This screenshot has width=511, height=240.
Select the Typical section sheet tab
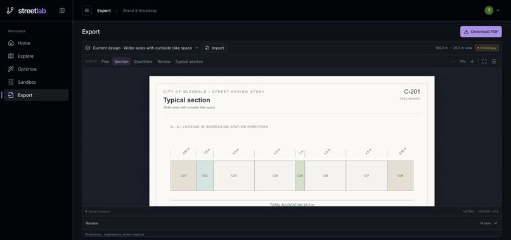point(189,62)
